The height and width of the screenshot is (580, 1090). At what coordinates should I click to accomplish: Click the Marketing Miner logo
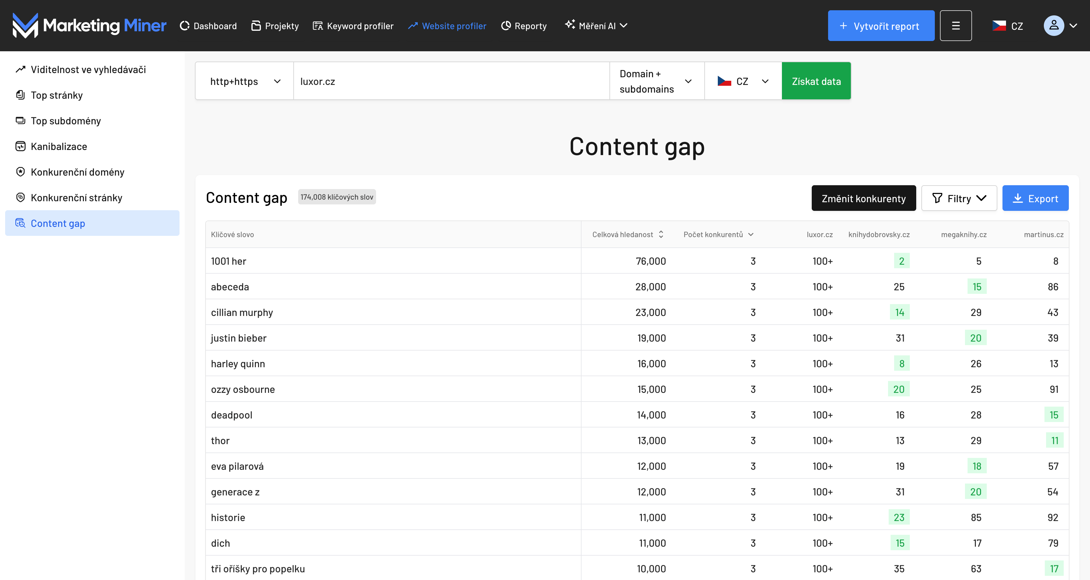89,25
